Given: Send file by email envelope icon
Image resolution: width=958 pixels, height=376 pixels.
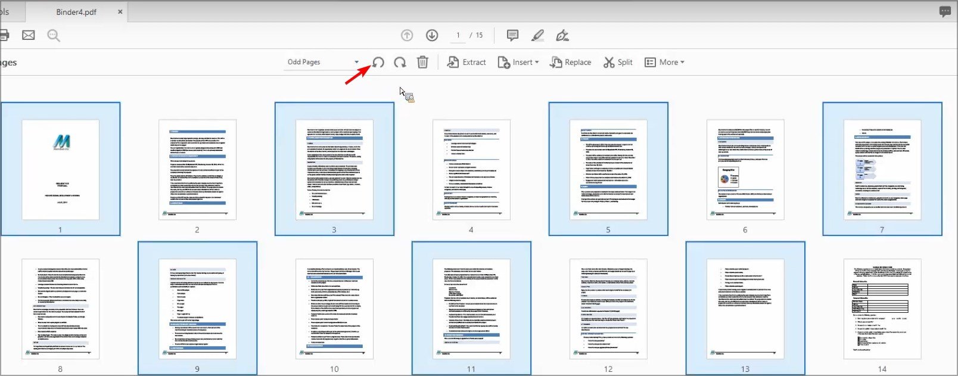Looking at the screenshot, I should 28,35.
